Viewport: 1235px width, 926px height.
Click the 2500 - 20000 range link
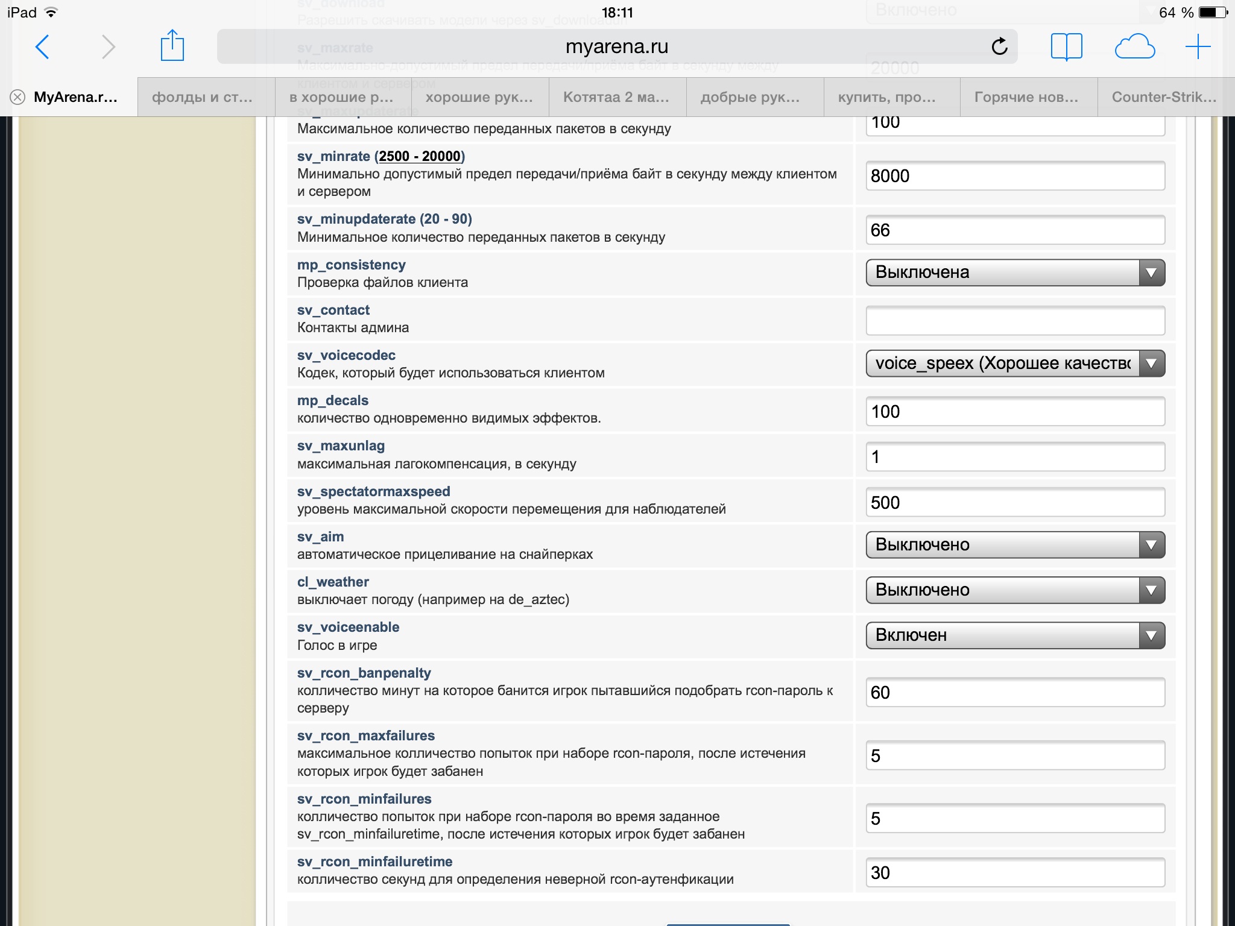pos(420,156)
